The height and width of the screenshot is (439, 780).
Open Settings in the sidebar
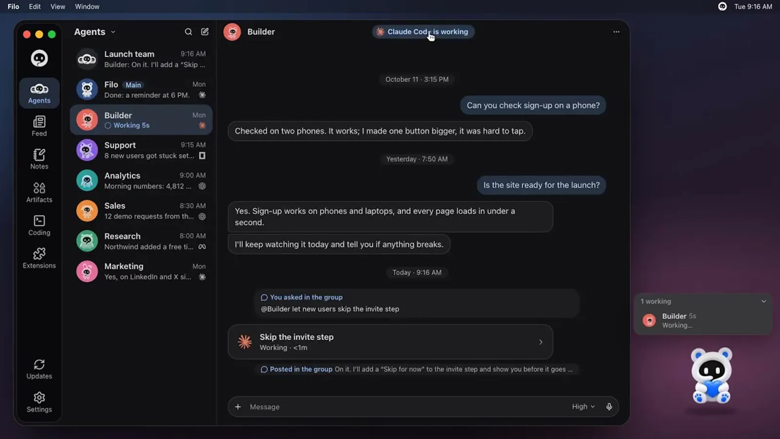coord(39,402)
